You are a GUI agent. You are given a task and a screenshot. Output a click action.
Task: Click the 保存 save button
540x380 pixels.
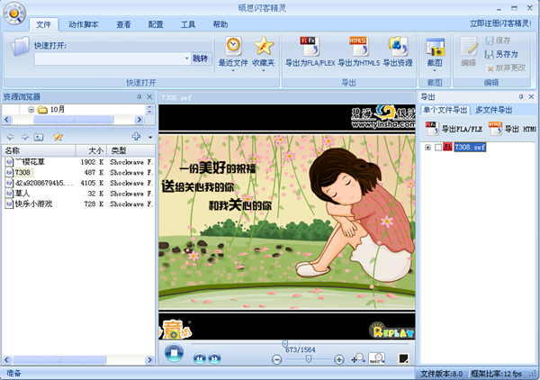(499, 41)
